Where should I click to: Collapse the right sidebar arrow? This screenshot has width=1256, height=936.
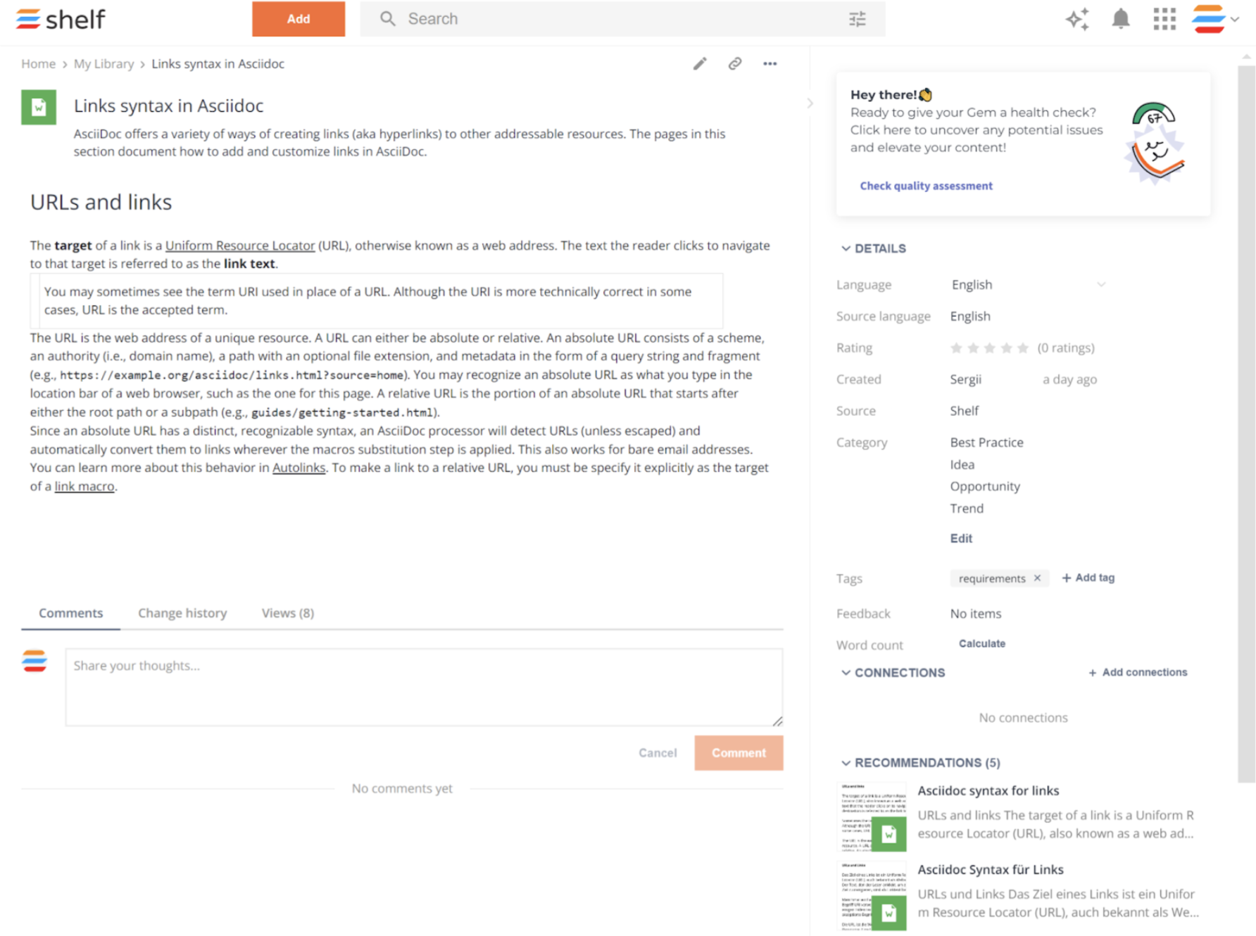(810, 103)
